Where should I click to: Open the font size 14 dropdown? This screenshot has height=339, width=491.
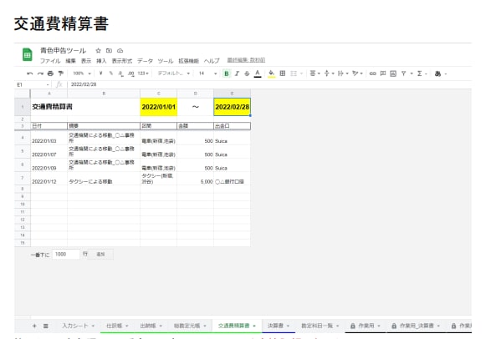pos(207,73)
